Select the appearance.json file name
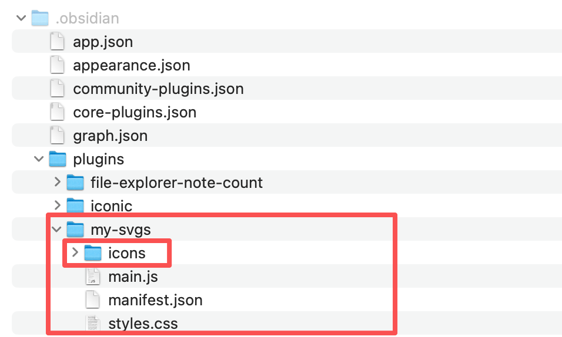This screenshot has height=337, width=562. (132, 65)
